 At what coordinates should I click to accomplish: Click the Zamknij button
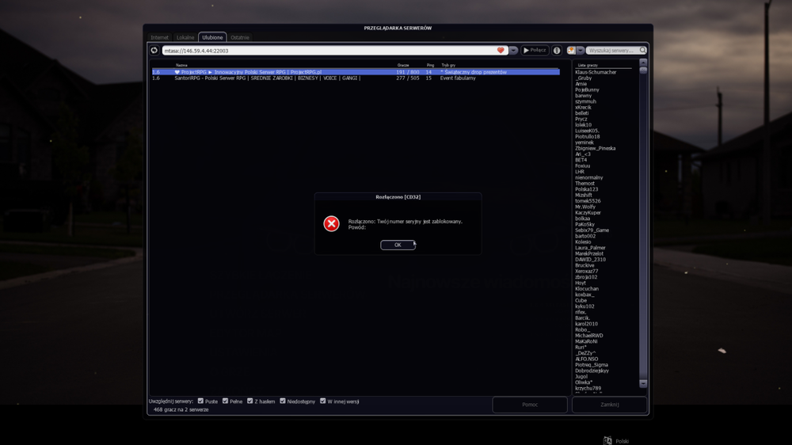click(610, 405)
